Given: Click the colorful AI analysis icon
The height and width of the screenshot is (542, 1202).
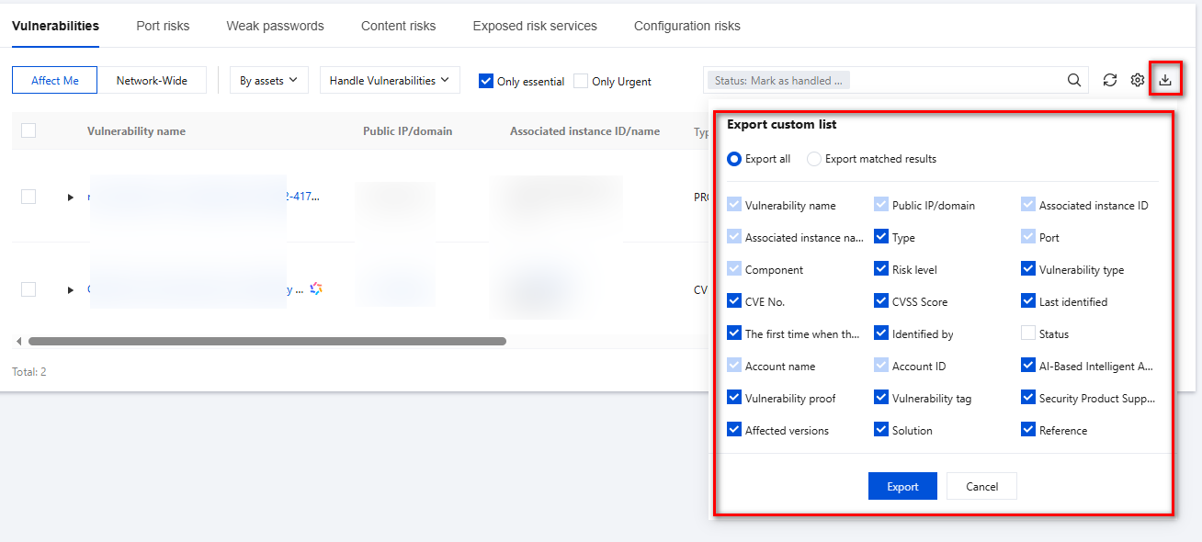Looking at the screenshot, I should coord(316,288).
